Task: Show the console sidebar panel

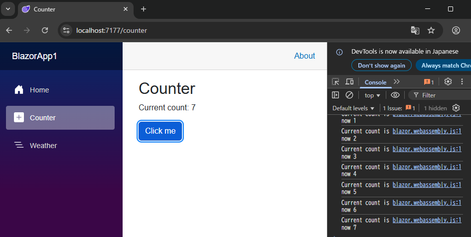Action: (x=336, y=95)
